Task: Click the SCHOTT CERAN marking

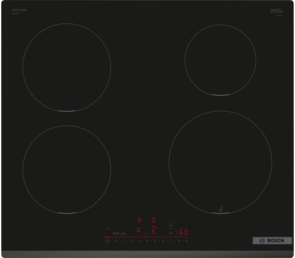Action: tap(277, 11)
